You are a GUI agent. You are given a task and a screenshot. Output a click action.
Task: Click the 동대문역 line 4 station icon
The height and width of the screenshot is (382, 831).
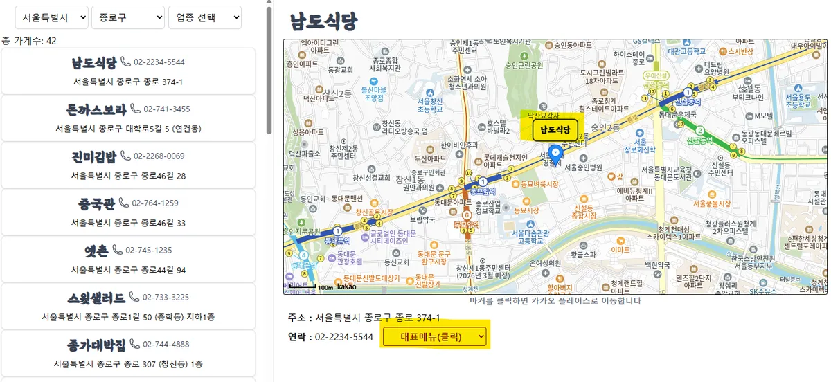pos(303,255)
